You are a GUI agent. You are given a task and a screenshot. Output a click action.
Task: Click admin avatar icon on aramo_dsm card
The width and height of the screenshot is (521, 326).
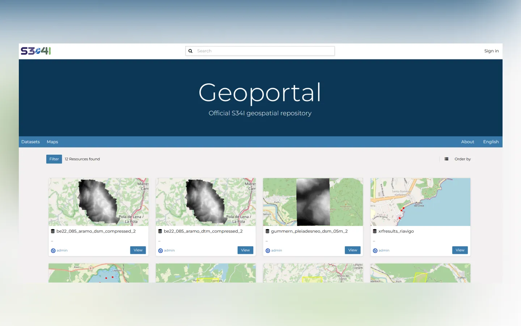point(53,251)
